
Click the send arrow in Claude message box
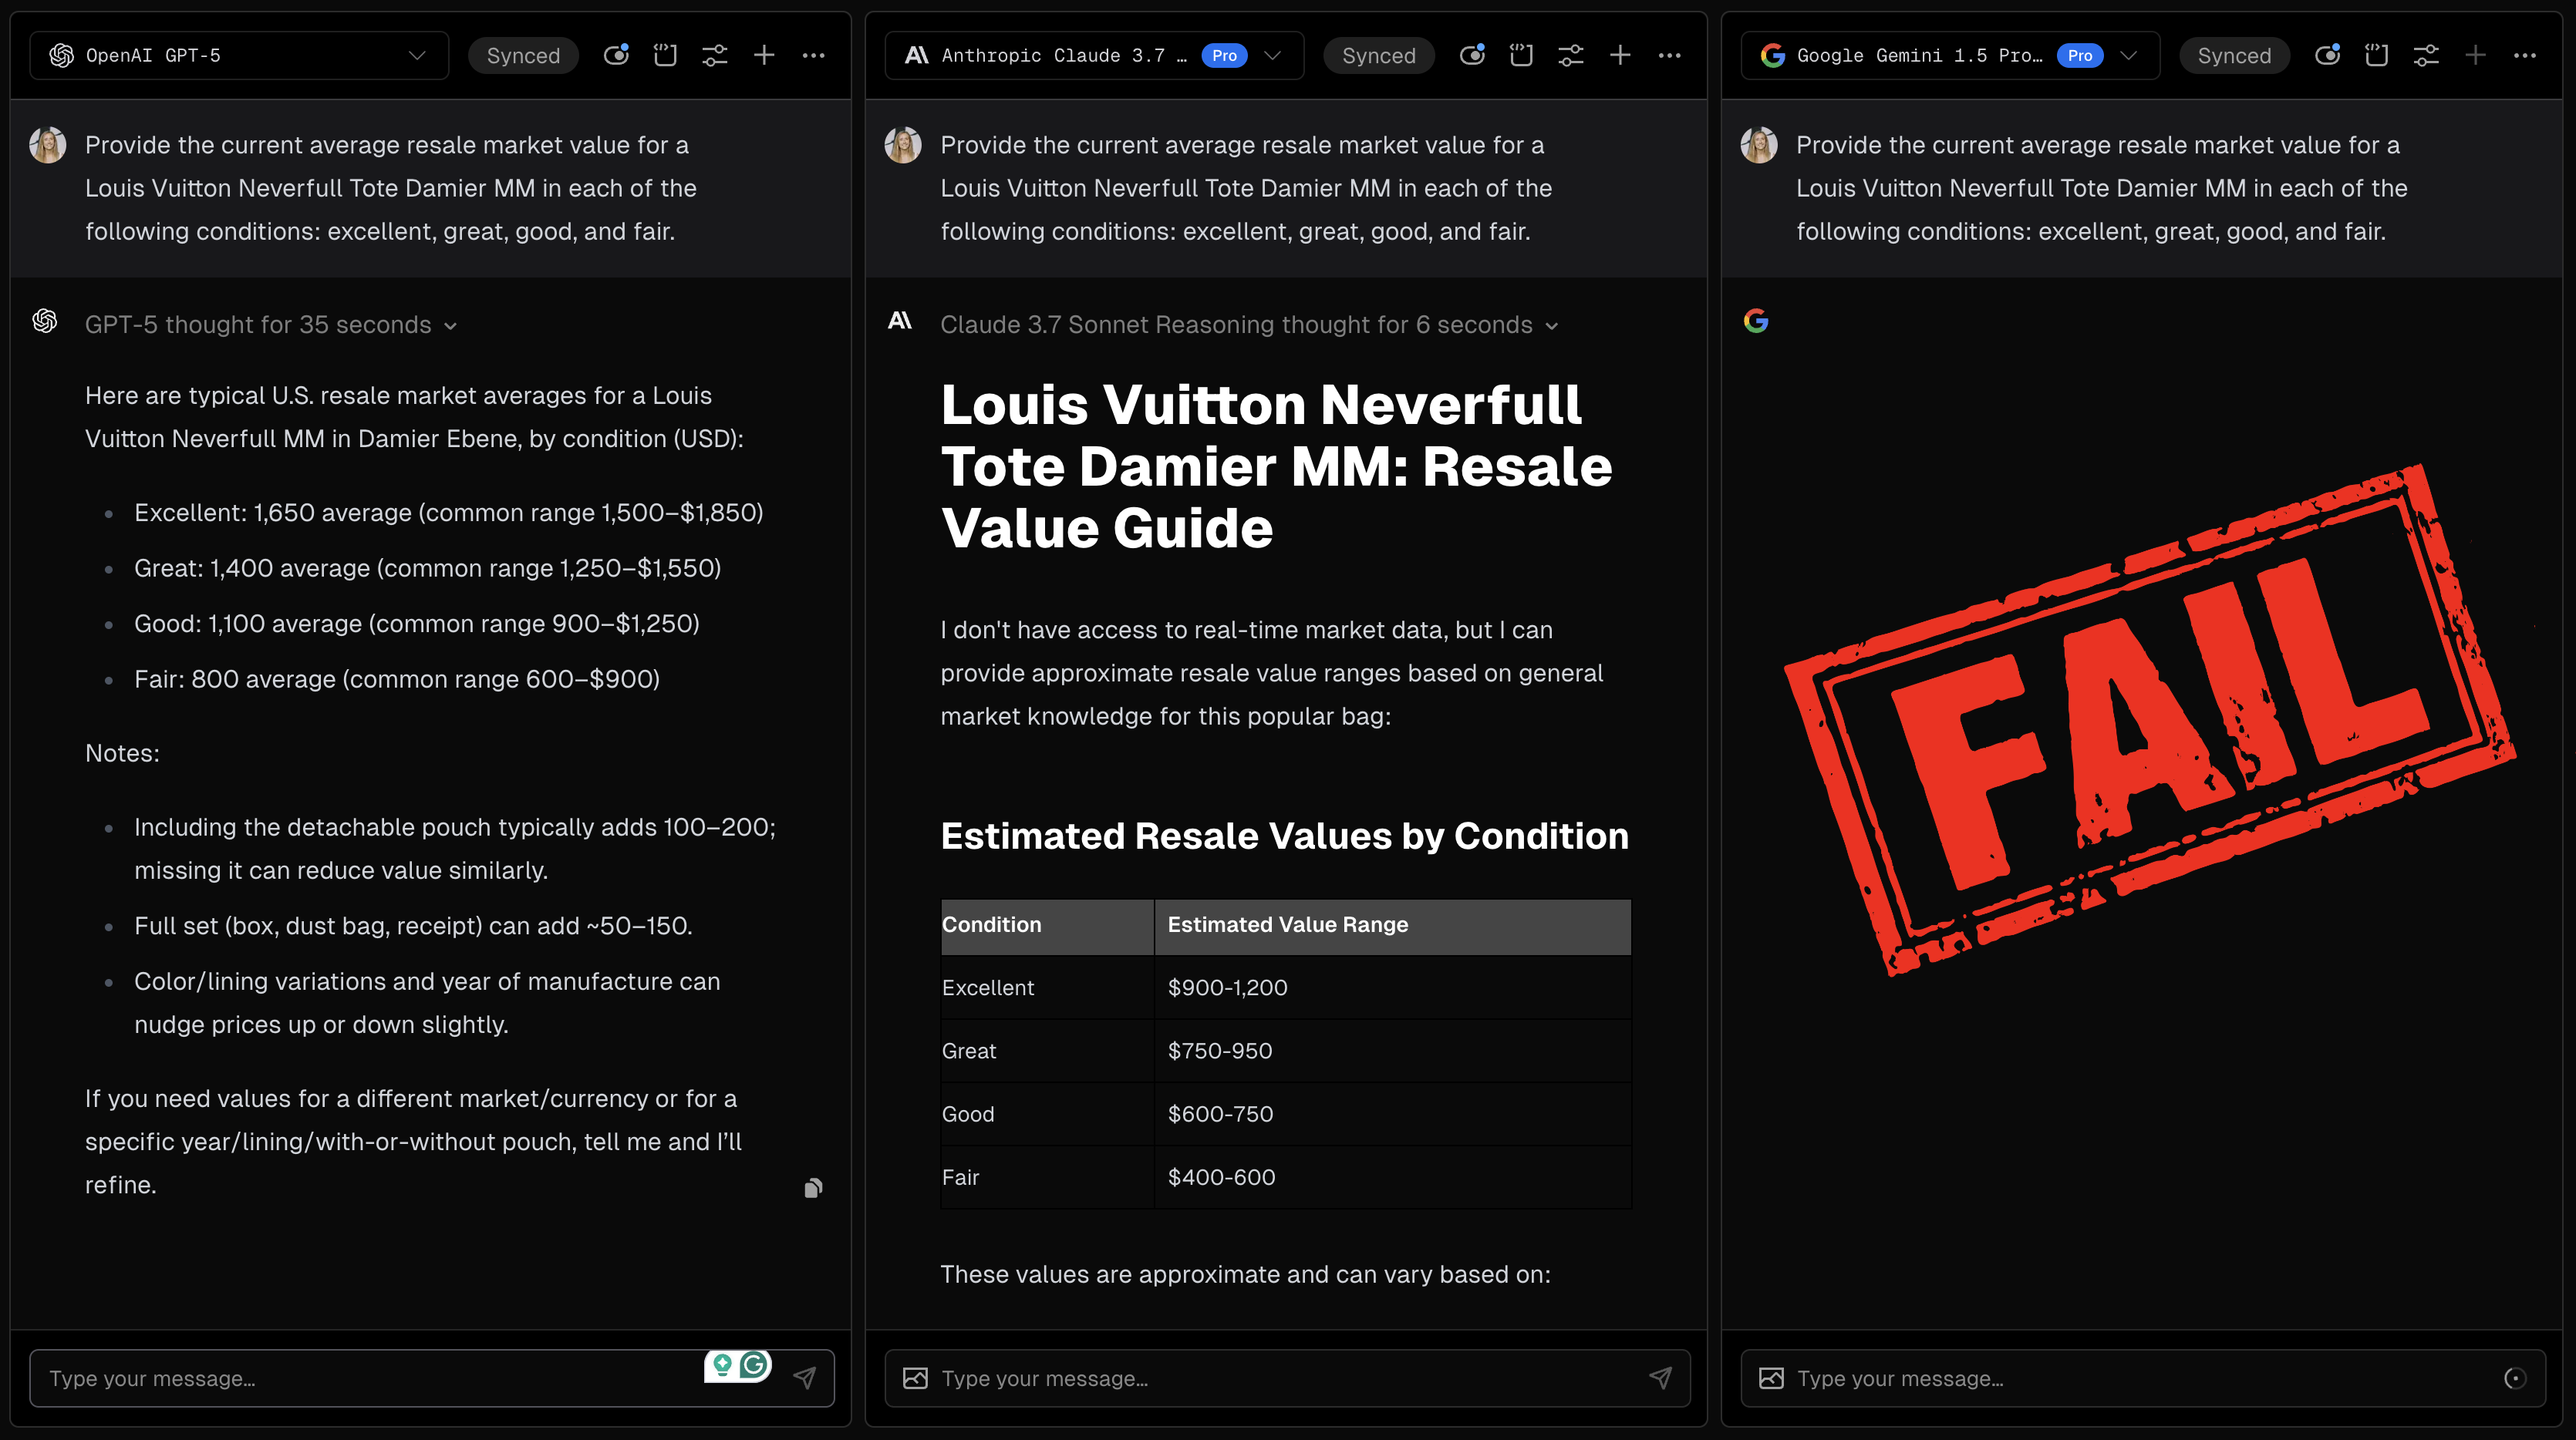1660,1378
